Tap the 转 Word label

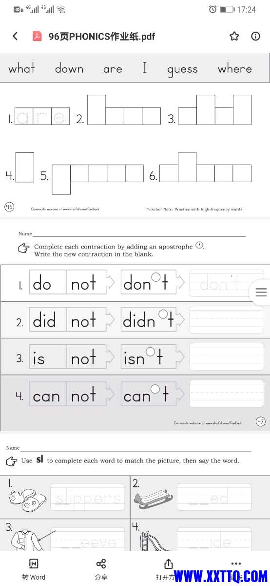34,577
